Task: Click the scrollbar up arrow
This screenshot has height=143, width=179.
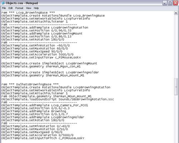Action: 176,13
